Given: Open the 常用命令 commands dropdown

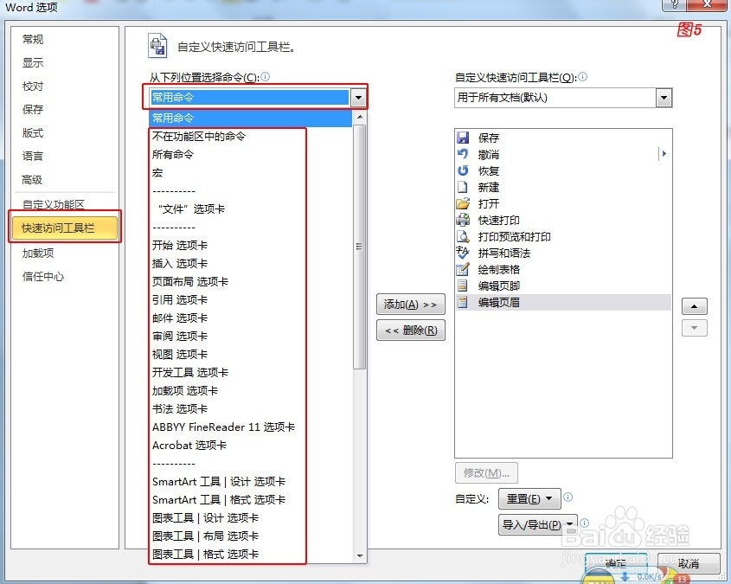Looking at the screenshot, I should coord(357,97).
